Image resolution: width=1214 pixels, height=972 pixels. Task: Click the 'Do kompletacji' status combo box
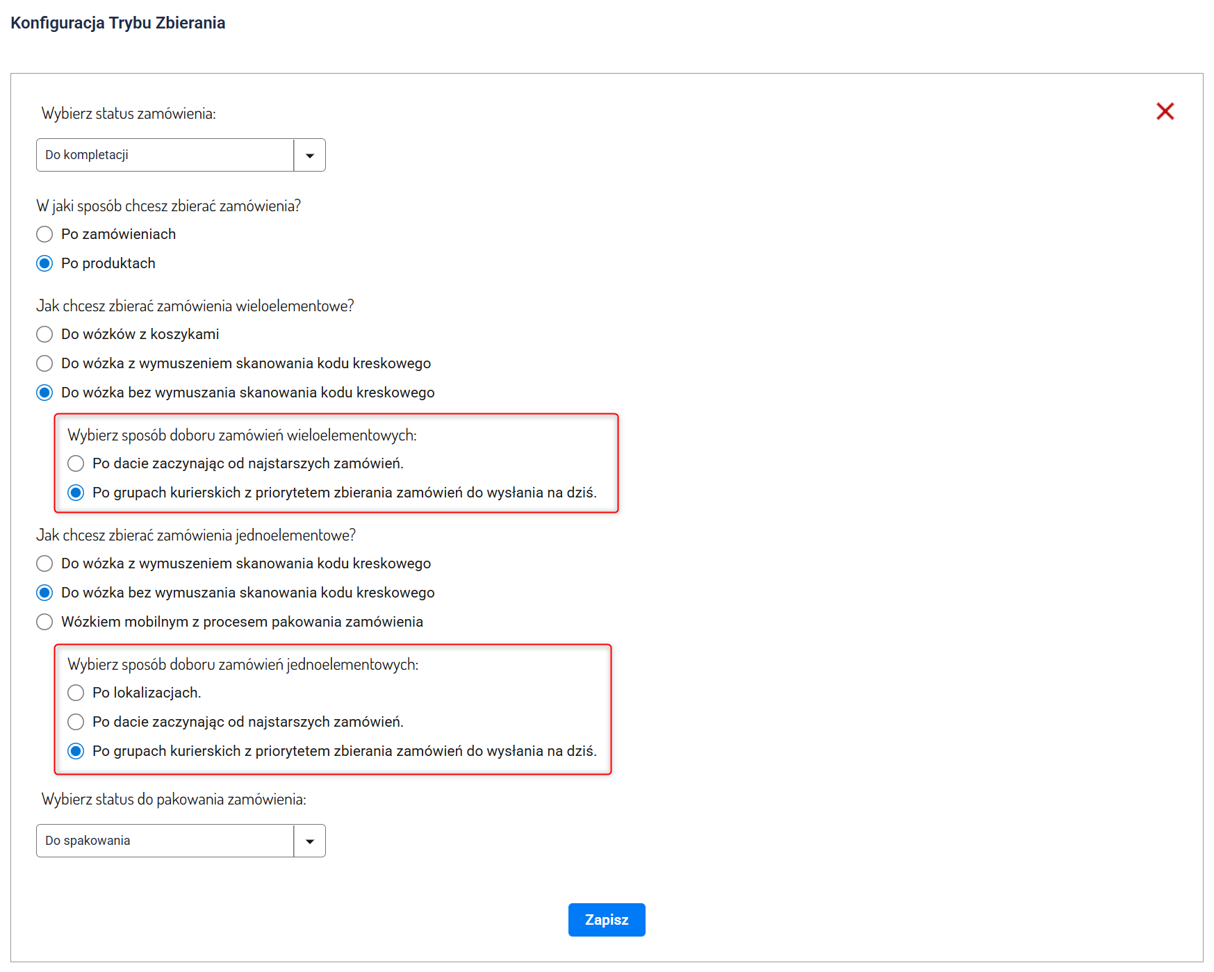pyautogui.click(x=165, y=155)
